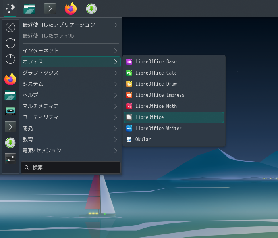Screen dimensions: 278x238
Task: Click the LibreOffice Base icon
Action: [129, 62]
